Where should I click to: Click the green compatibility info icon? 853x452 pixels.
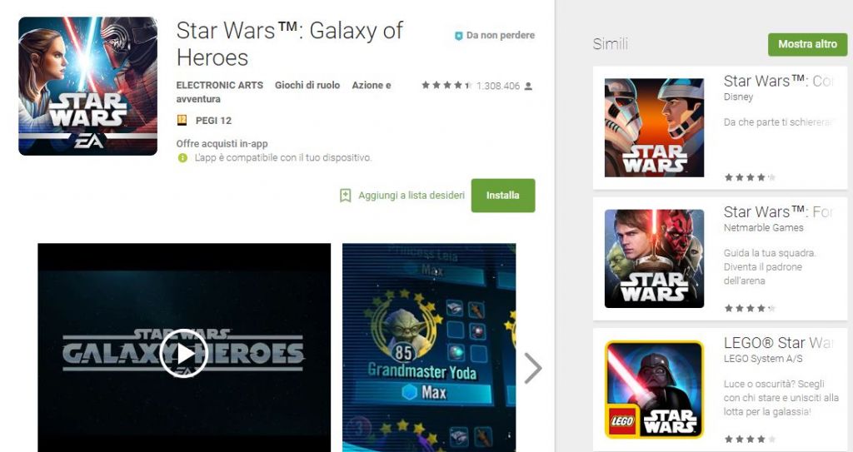[x=182, y=157]
